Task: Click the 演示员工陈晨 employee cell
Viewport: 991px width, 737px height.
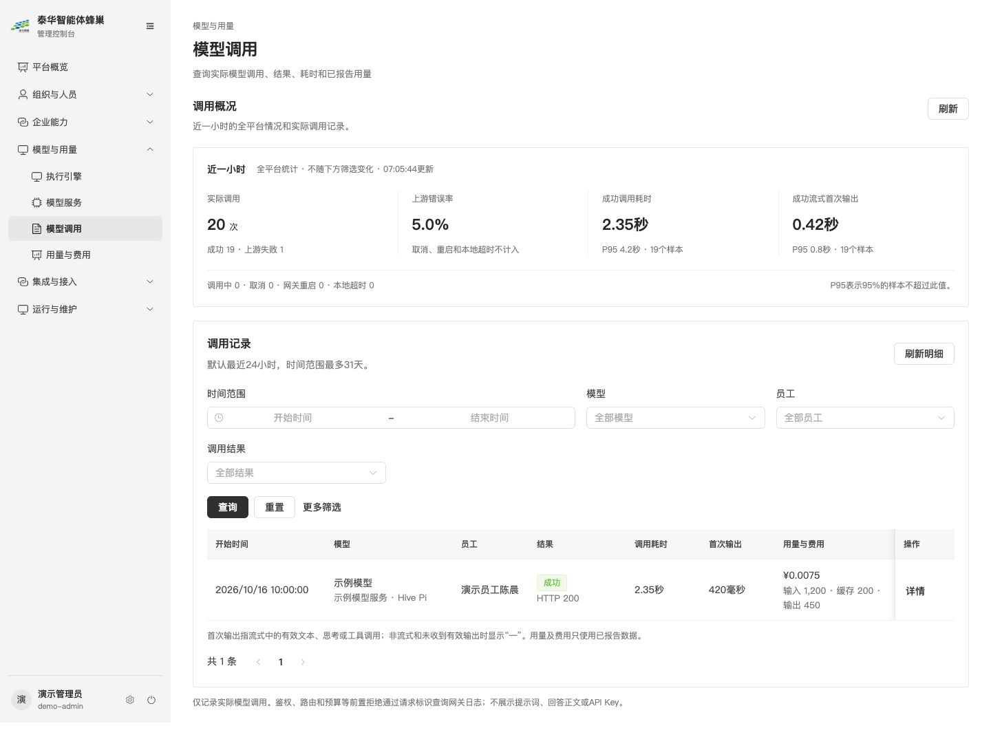Action: pyautogui.click(x=490, y=590)
